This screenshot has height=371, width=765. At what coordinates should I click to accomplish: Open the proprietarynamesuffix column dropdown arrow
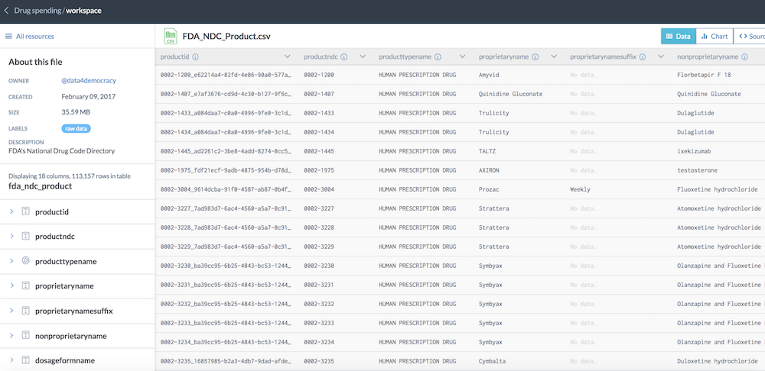(x=661, y=57)
